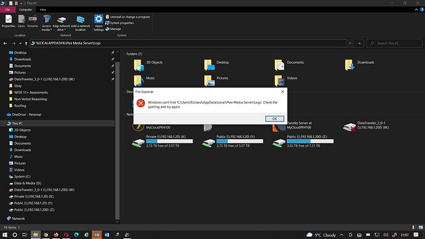Click the navigation pane scrollbar
The height and width of the screenshot is (239, 425).
click(x=118, y=141)
